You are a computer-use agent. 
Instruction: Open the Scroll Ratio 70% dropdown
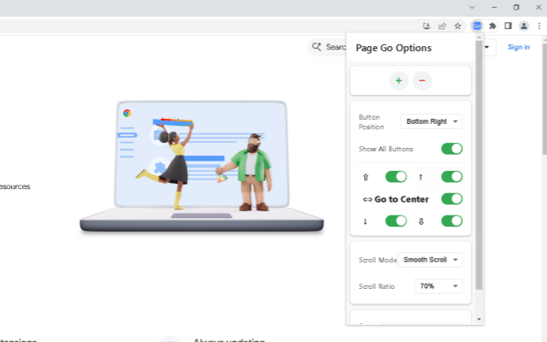(438, 286)
